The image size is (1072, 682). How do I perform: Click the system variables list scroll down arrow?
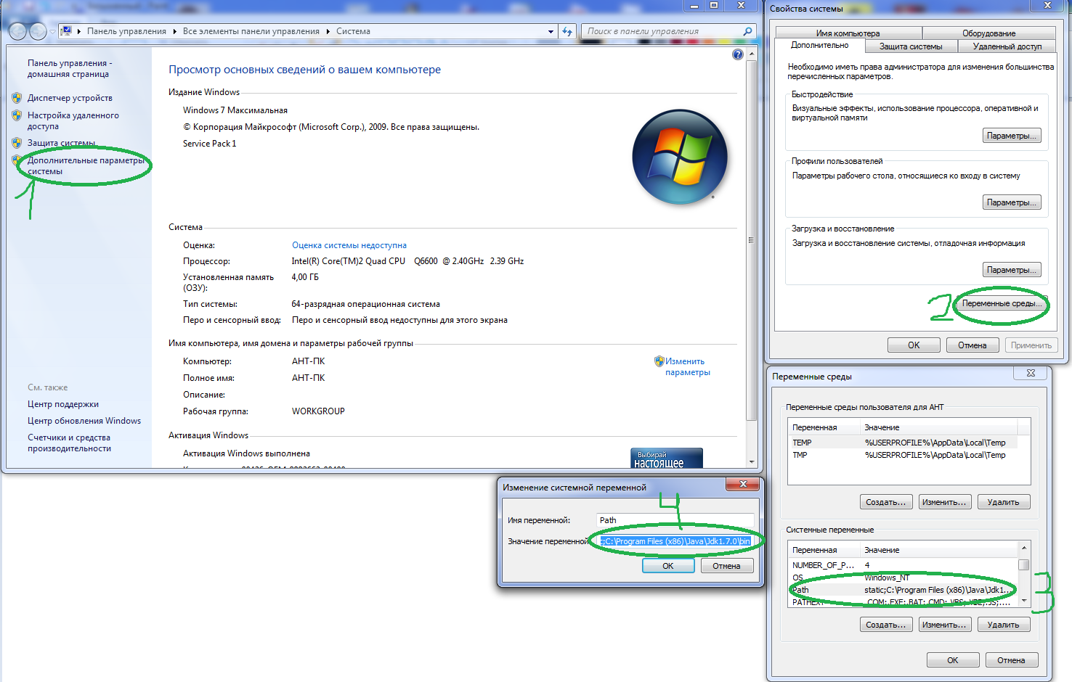click(1024, 601)
